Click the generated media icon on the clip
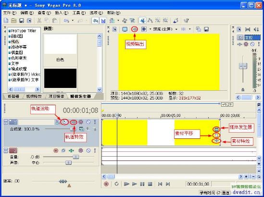This screenshot has height=197, width=264. (x=216, y=129)
